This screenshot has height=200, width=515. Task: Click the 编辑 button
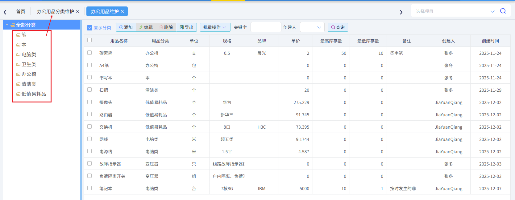pyautogui.click(x=146, y=27)
